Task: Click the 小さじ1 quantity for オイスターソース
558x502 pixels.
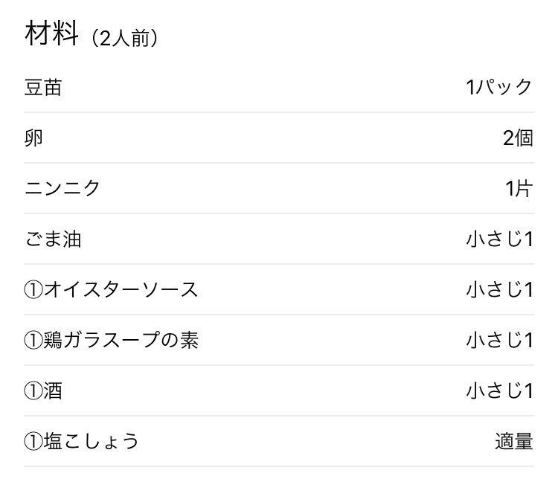Action: [x=499, y=289]
